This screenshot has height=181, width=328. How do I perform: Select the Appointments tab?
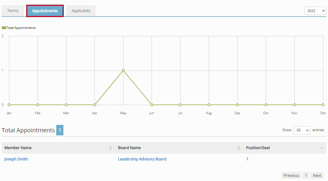[45, 11]
